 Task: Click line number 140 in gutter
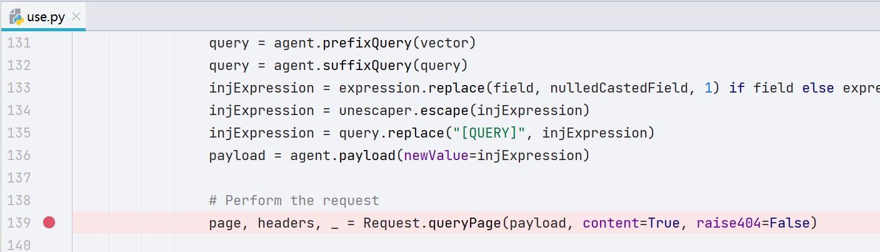tap(19, 245)
